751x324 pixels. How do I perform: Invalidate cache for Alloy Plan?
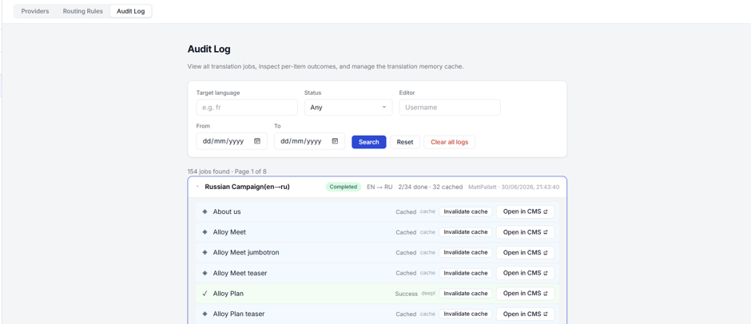[466, 294]
